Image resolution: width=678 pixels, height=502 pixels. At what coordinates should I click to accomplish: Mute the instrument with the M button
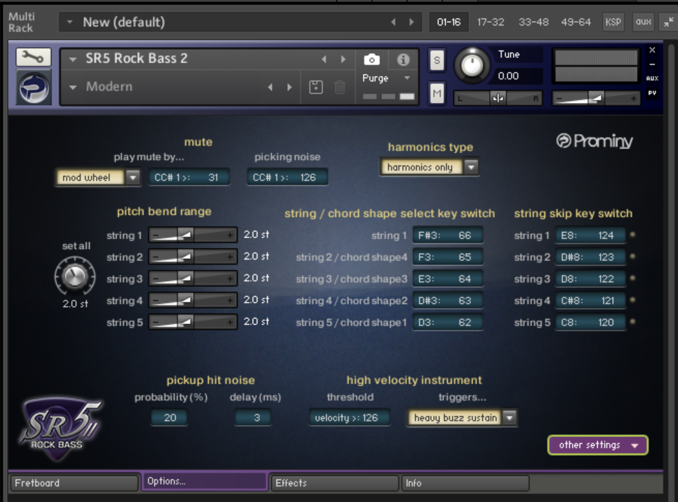coord(437,93)
